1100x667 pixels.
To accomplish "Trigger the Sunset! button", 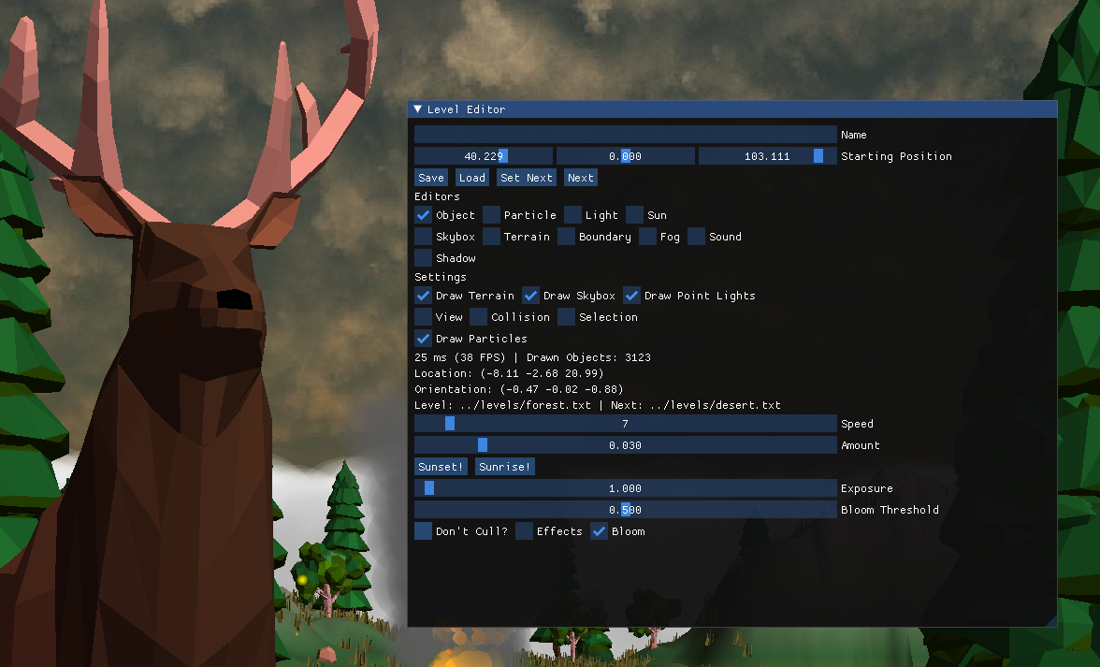I will click(x=441, y=467).
